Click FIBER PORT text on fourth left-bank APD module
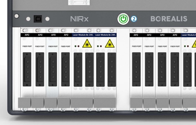Viewport: 196px width, 125px height. click(x=66, y=46)
